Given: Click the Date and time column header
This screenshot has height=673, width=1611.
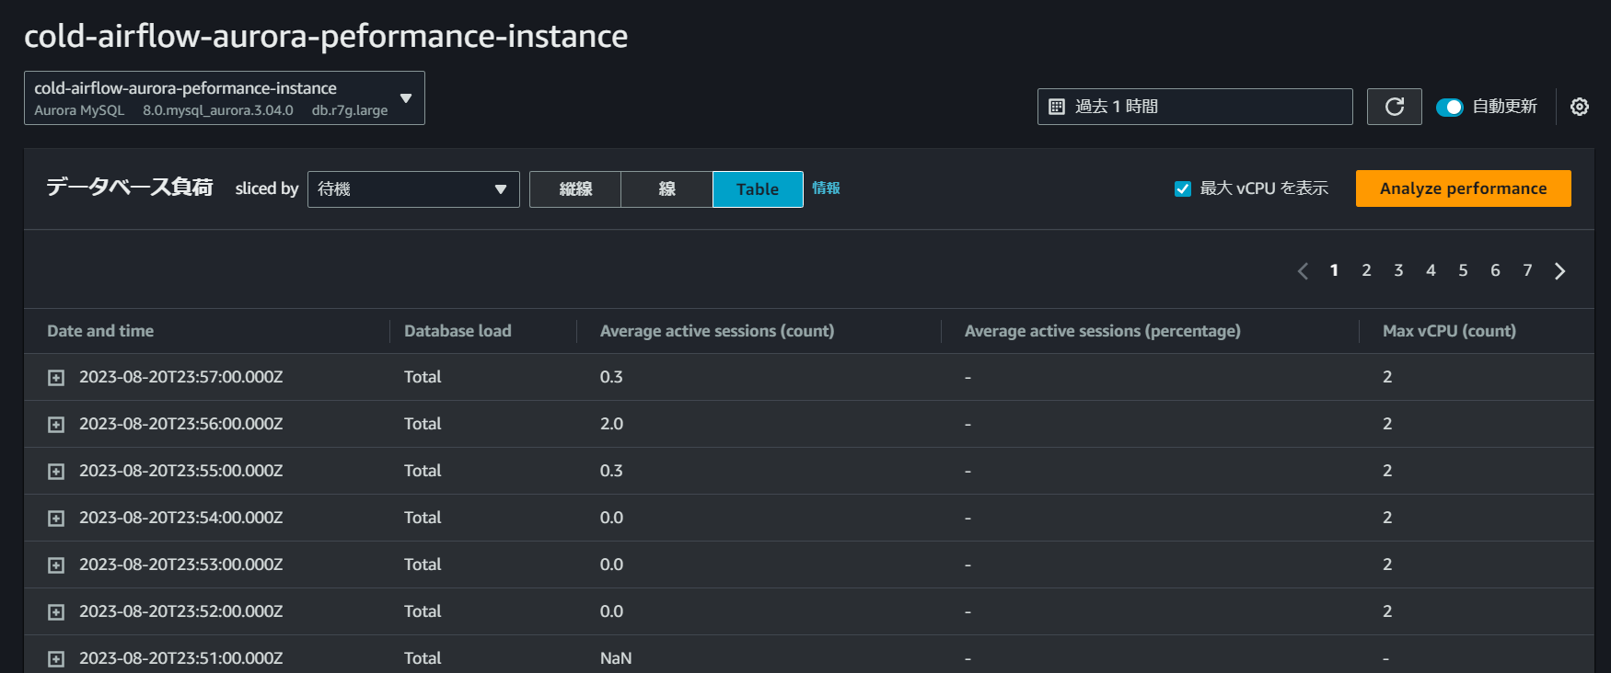Looking at the screenshot, I should pyautogui.click(x=100, y=331).
